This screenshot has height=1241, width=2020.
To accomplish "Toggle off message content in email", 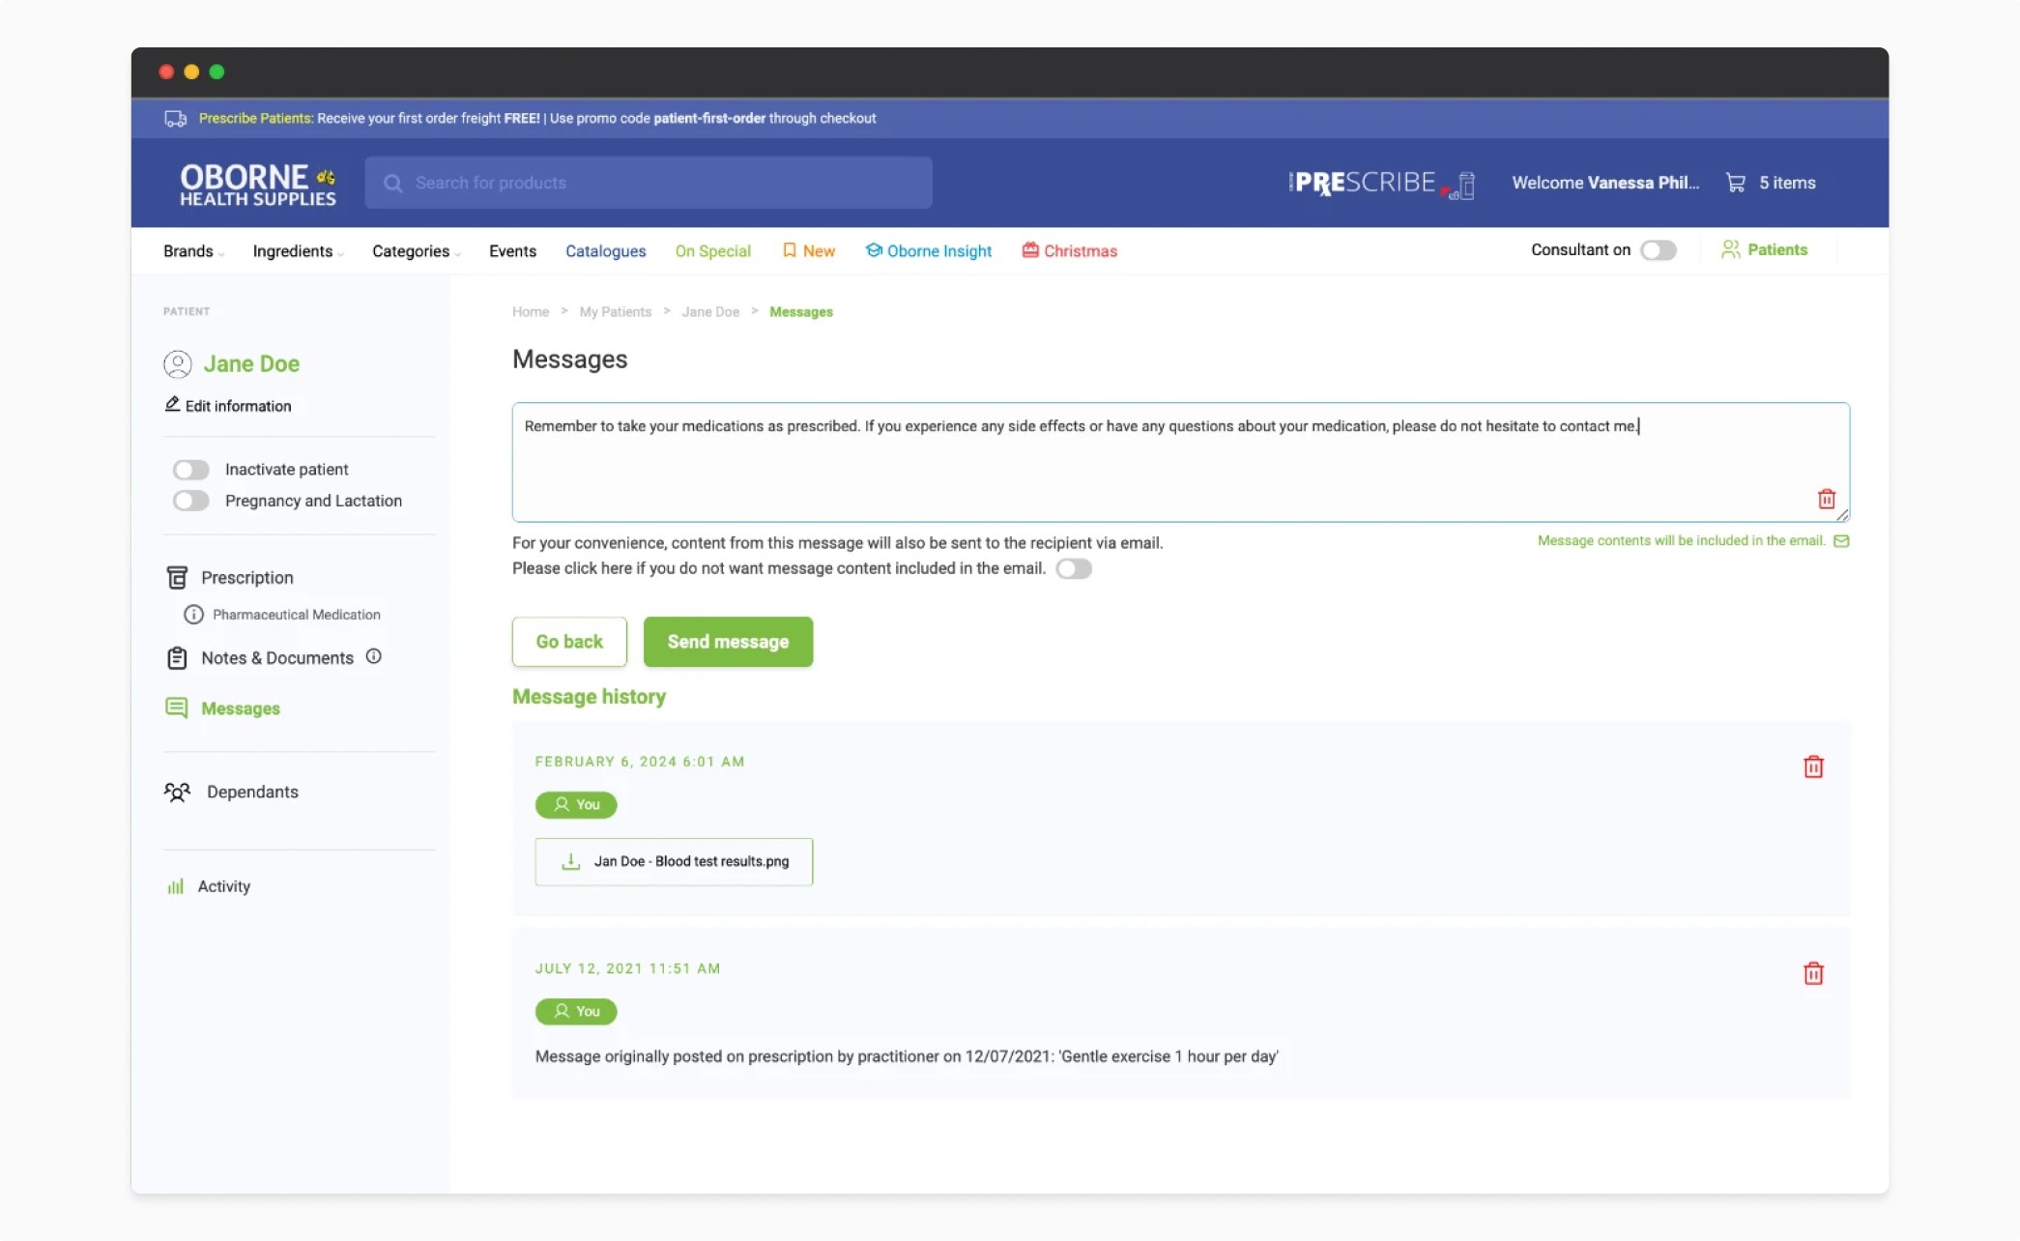I will pyautogui.click(x=1074, y=569).
